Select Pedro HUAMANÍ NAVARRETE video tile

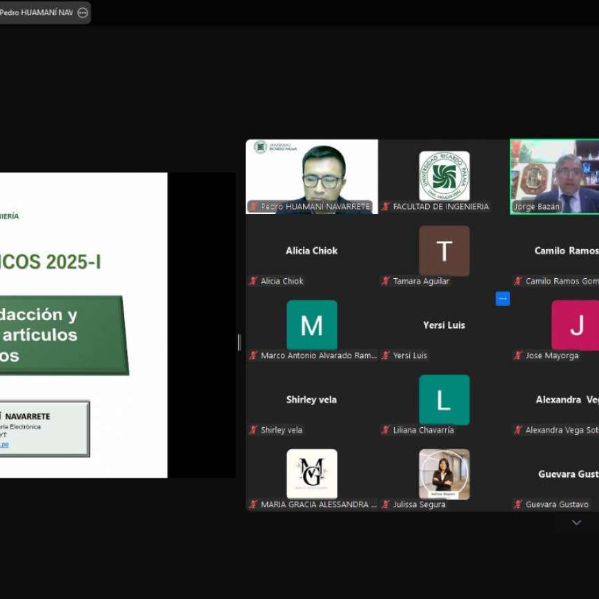click(312, 173)
